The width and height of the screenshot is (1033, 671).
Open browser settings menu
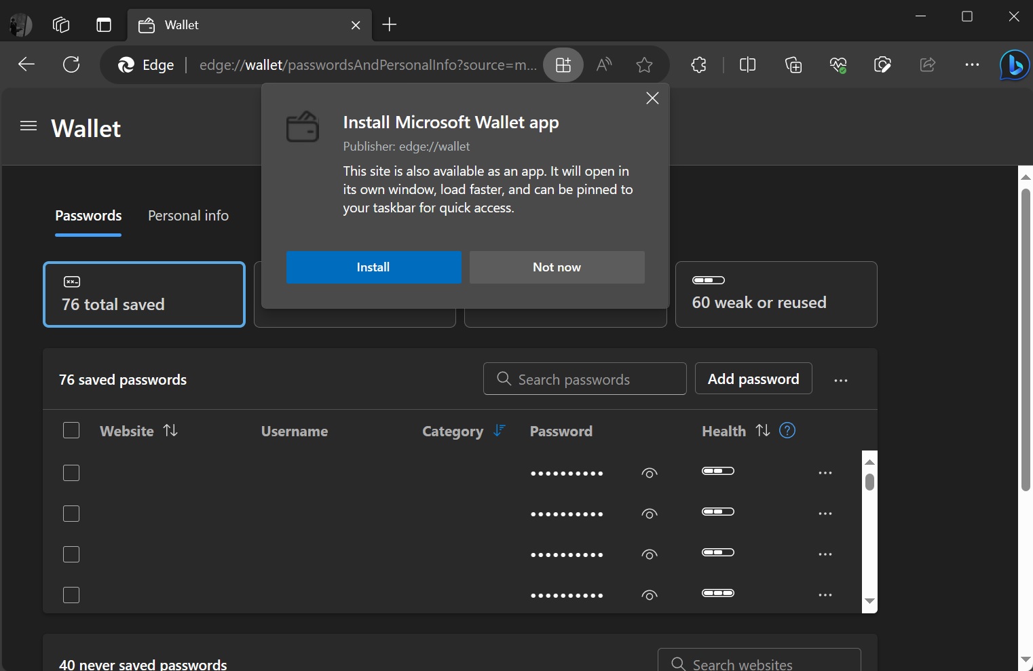click(972, 65)
